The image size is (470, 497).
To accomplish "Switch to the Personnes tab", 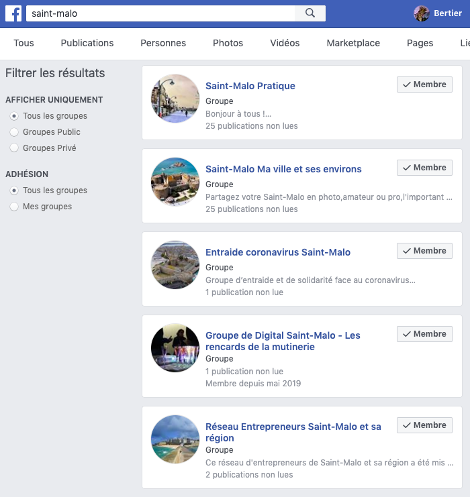I will 163,43.
